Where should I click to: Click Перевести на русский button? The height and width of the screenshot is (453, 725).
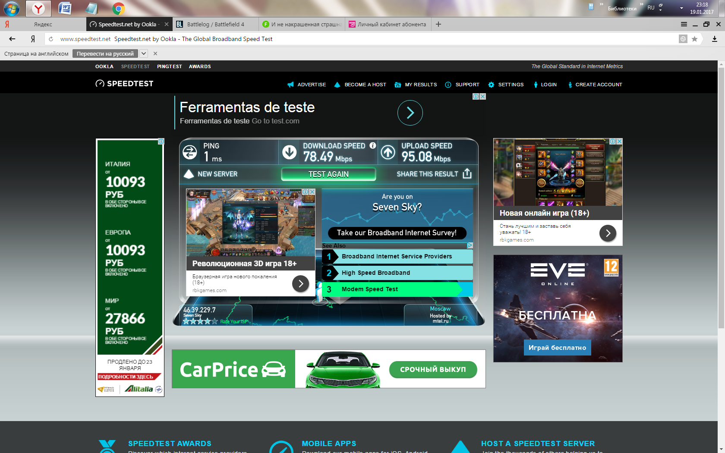coord(105,53)
